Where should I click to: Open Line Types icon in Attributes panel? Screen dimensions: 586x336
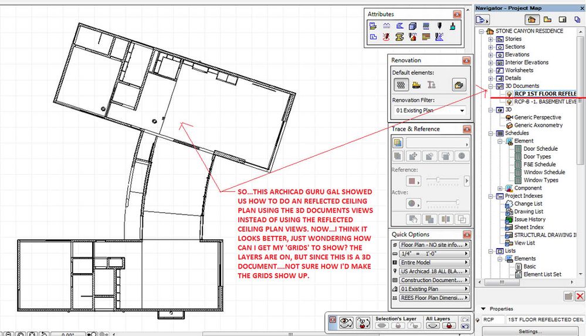point(387,26)
